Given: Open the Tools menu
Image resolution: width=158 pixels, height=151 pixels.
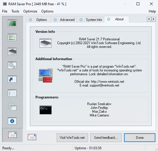Looking at the screenshot, I should [15, 11].
